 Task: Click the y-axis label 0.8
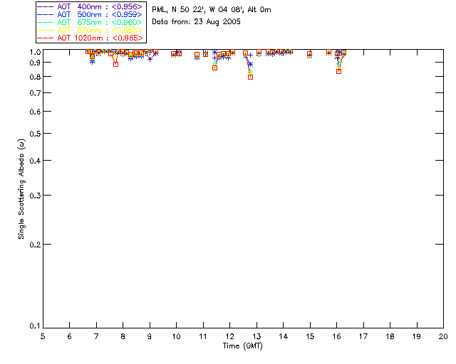click(35, 77)
